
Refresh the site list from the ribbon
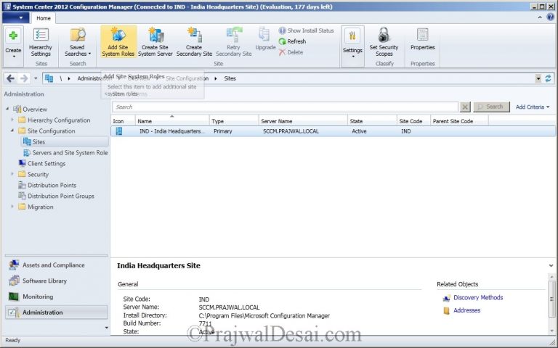coord(292,41)
